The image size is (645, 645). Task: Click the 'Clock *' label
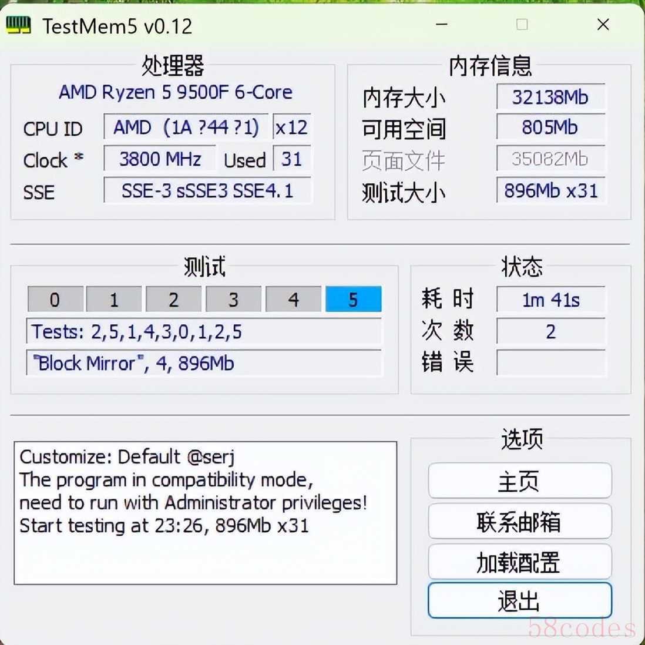click(x=53, y=160)
